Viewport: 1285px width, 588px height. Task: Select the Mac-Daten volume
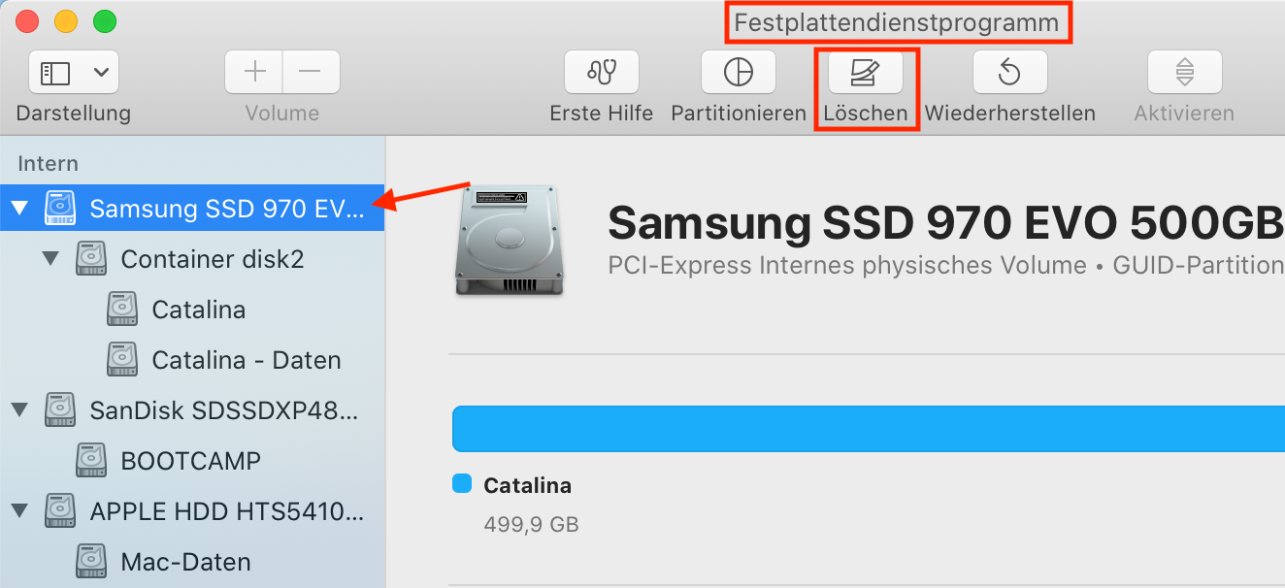coord(185,562)
